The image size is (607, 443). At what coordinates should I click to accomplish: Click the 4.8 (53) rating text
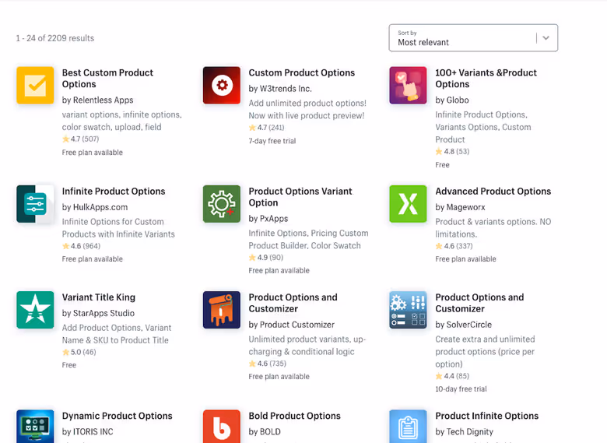coord(452,151)
